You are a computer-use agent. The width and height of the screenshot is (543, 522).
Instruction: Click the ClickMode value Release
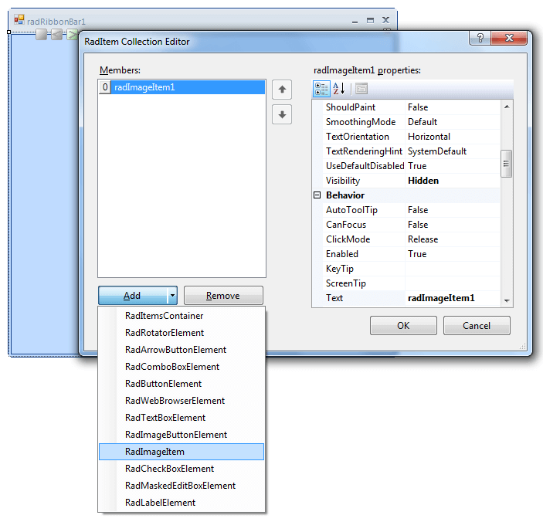423,239
